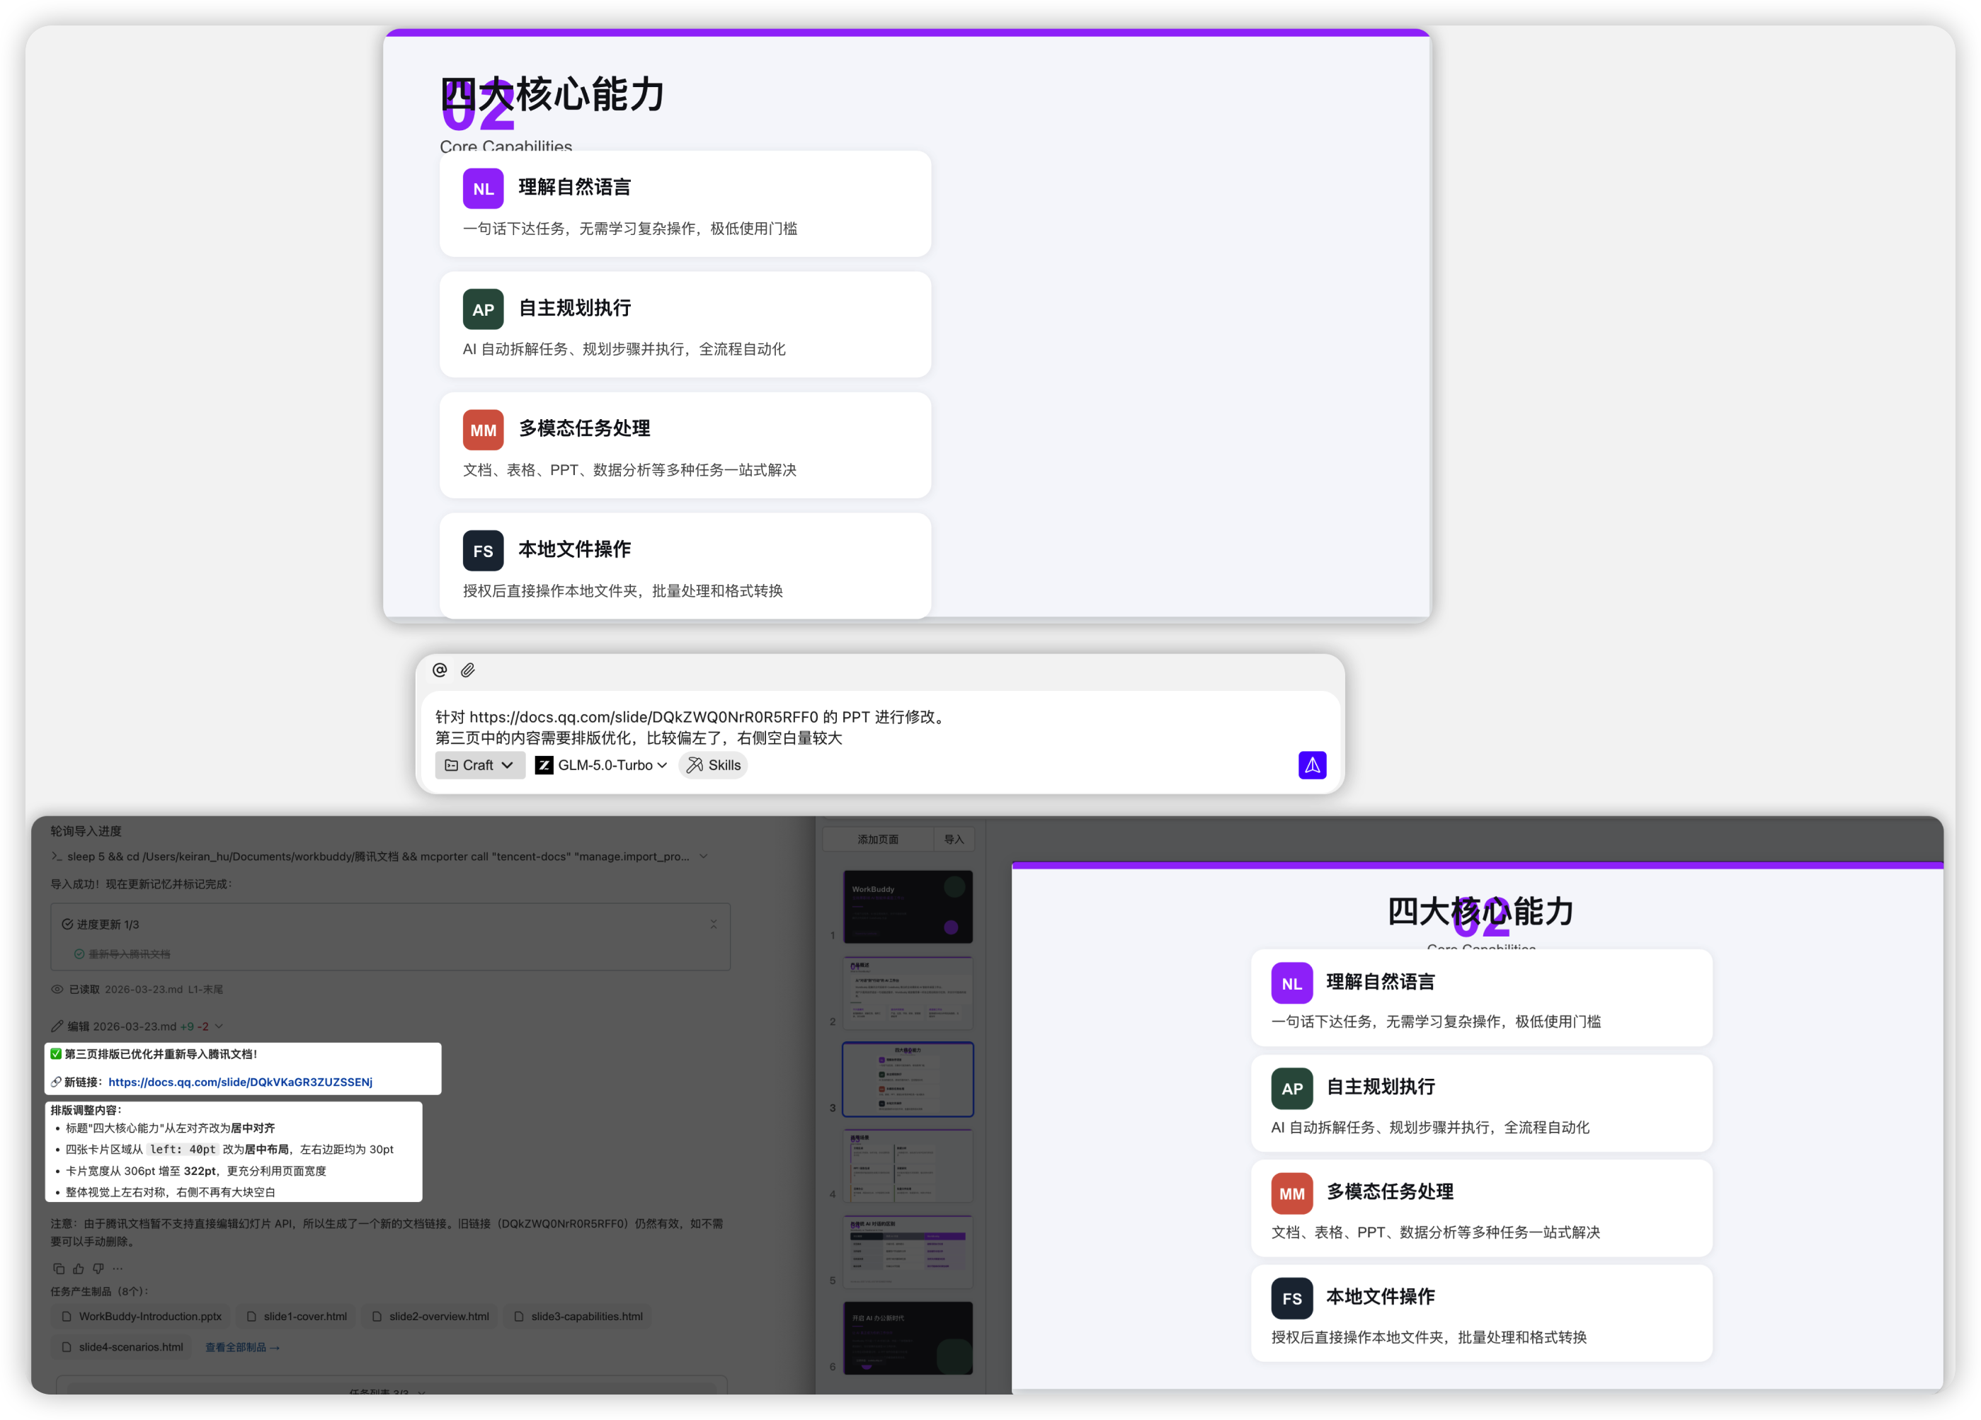Collapse the 进度更新 1/3 progress panel

713,924
